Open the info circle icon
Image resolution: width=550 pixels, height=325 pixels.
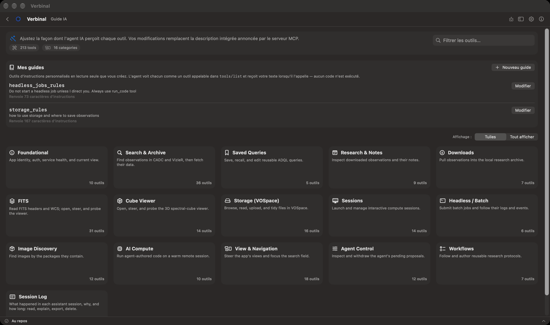[x=541, y=19]
